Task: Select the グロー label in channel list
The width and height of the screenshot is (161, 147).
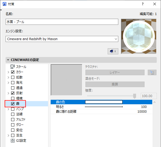Action: coord(20,125)
